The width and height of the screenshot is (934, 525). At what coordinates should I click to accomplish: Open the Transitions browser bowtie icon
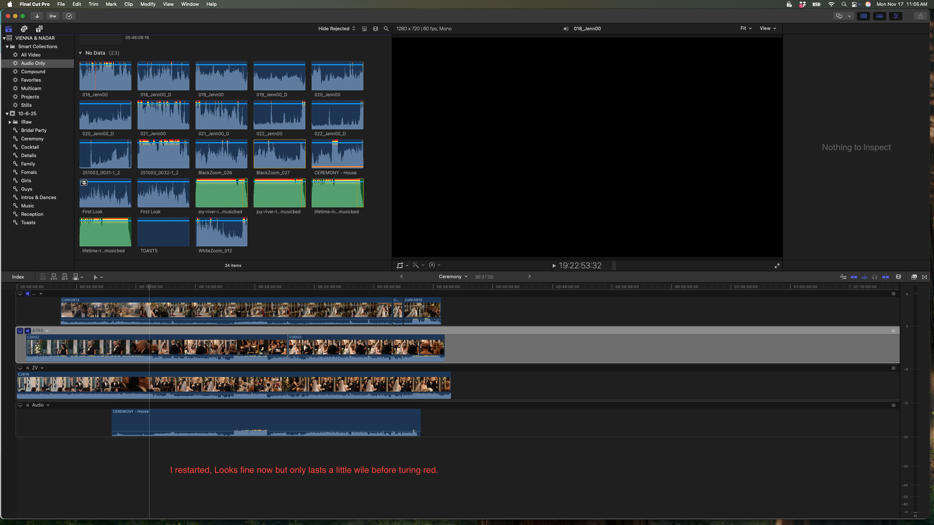(x=925, y=277)
